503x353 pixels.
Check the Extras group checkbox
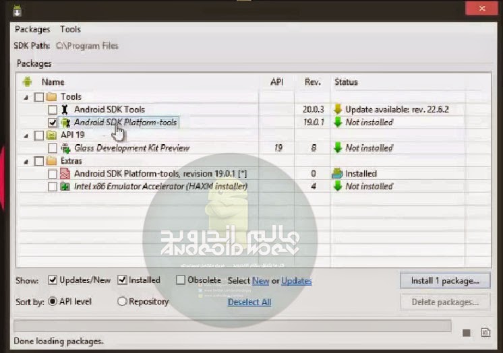tap(39, 161)
